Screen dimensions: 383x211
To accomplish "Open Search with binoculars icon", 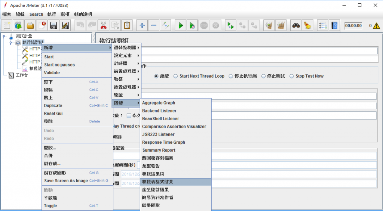I will tap(296, 25).
